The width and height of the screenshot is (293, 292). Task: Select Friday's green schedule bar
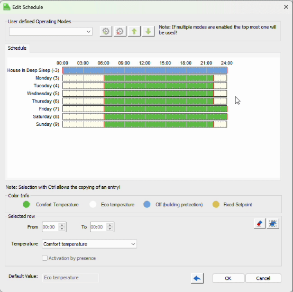coord(166,109)
